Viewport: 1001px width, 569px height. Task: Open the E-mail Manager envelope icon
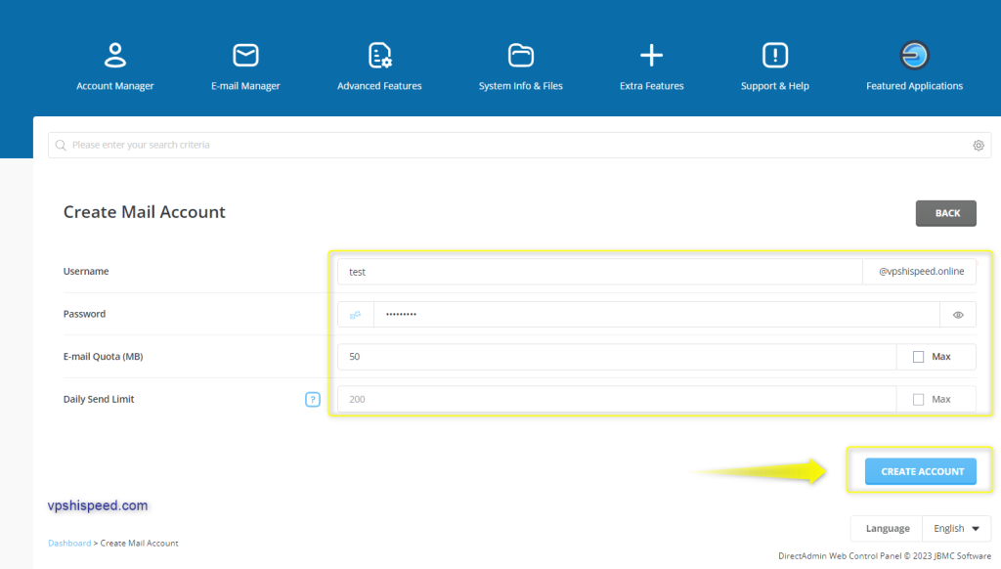(245, 55)
